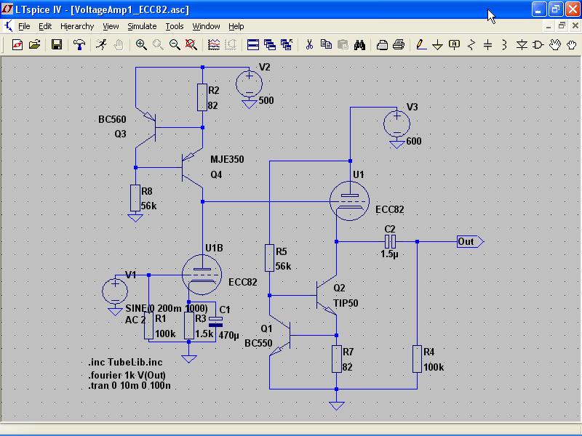Click the Halt hand icon
Screen dimensions: 582x436
click(119, 45)
